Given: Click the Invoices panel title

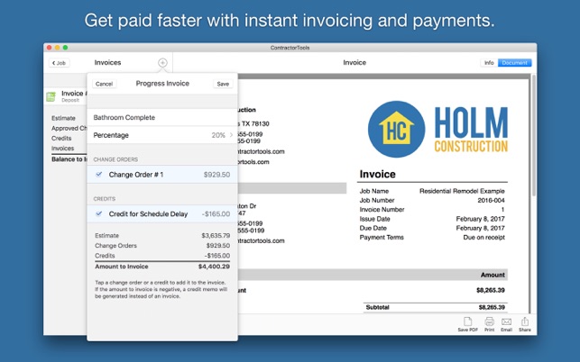Looking at the screenshot, I should coord(107,62).
